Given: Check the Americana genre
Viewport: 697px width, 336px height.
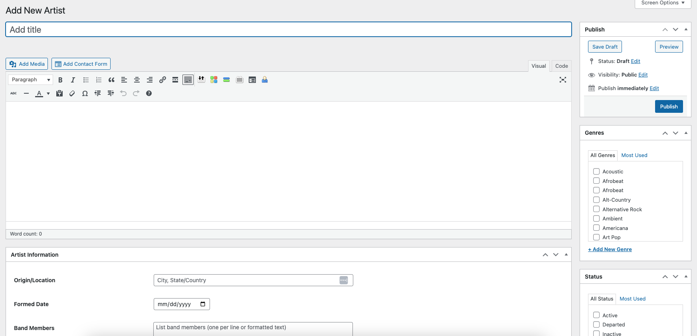Looking at the screenshot, I should [596, 228].
